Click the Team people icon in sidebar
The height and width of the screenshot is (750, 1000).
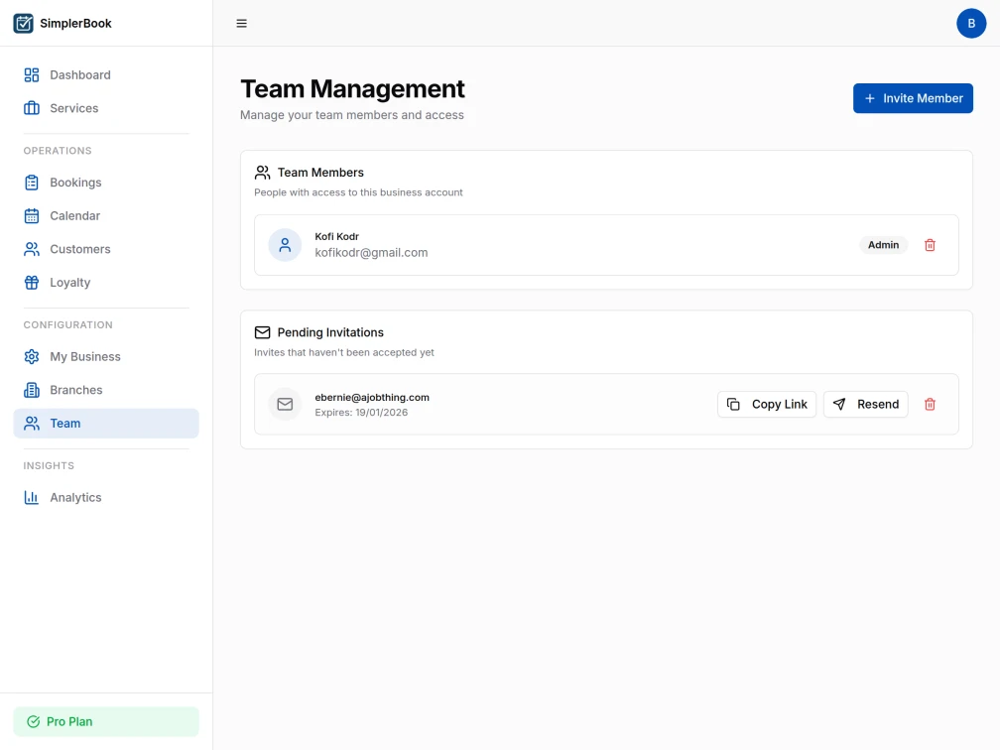[32, 424]
